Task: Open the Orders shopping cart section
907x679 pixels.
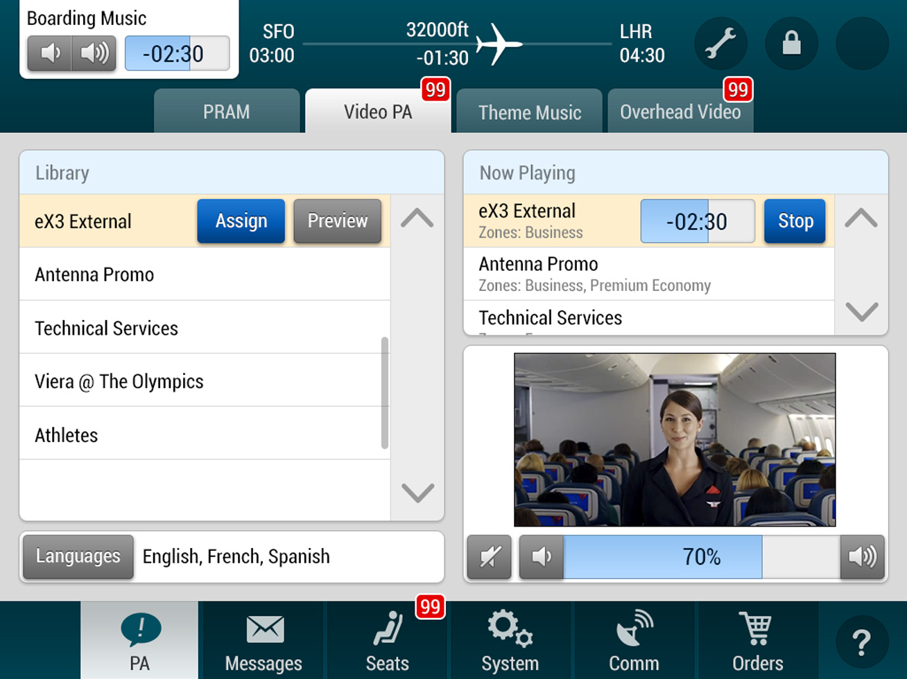Action: click(x=757, y=642)
